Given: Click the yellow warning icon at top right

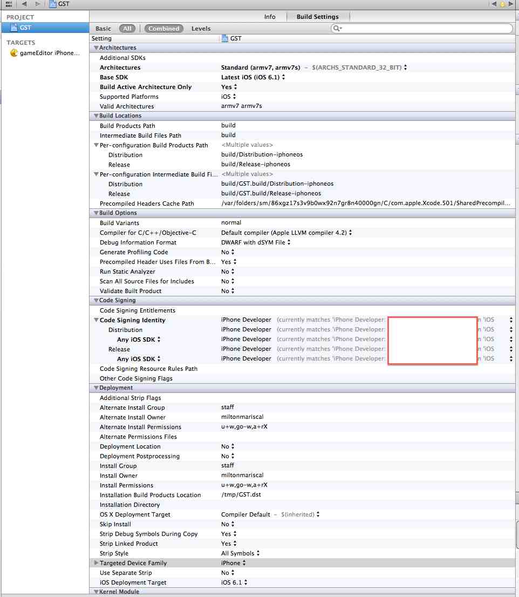Looking at the screenshot, I should click(x=502, y=4).
